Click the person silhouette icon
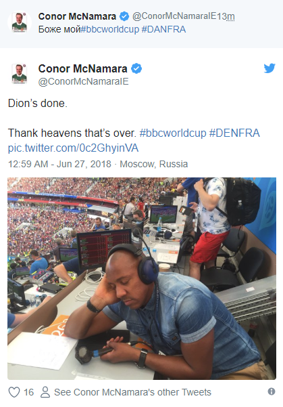The height and width of the screenshot is (407, 283). (45, 392)
